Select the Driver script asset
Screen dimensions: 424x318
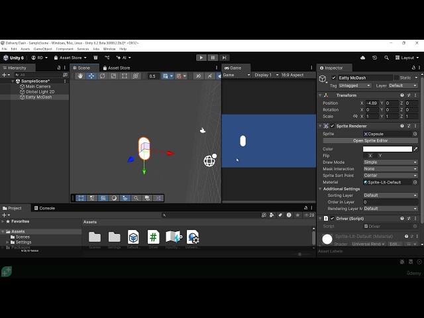click(x=153, y=239)
